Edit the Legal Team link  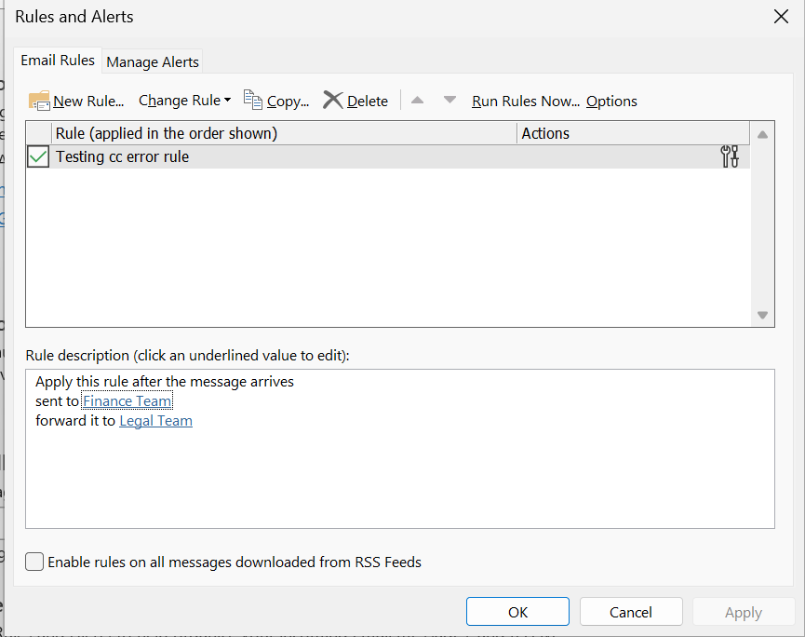tap(155, 421)
